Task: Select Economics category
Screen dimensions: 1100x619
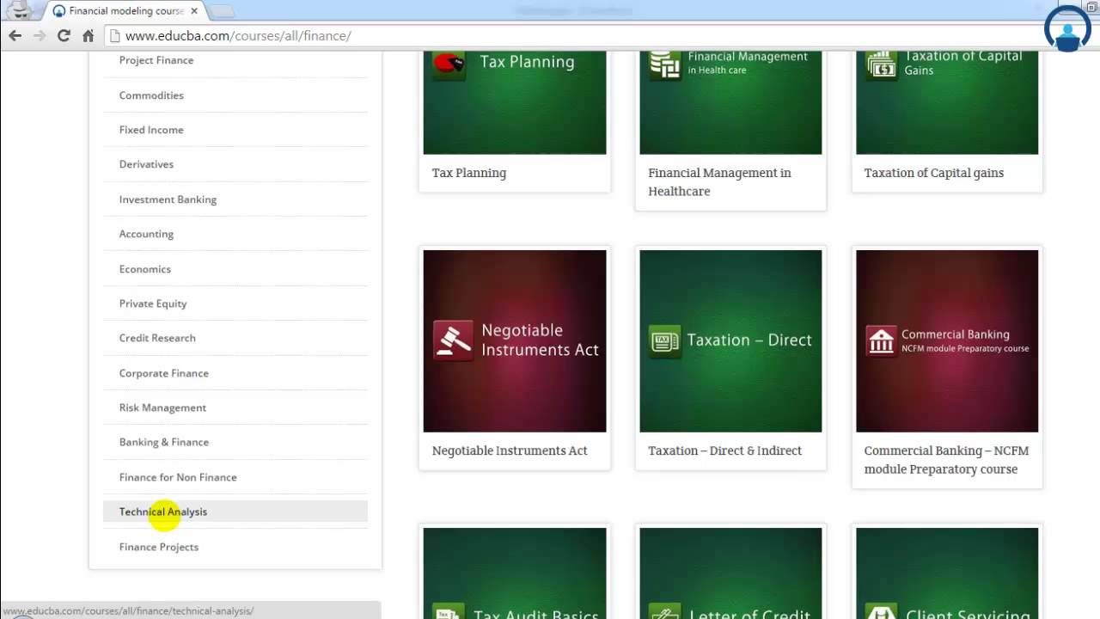Action: 145,269
